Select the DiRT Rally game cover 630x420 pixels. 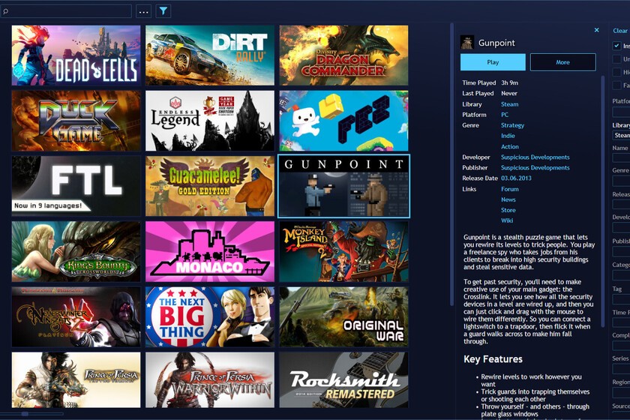coord(210,55)
